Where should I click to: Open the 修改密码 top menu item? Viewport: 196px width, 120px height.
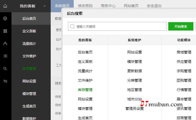pyautogui.click(x=85, y=6)
